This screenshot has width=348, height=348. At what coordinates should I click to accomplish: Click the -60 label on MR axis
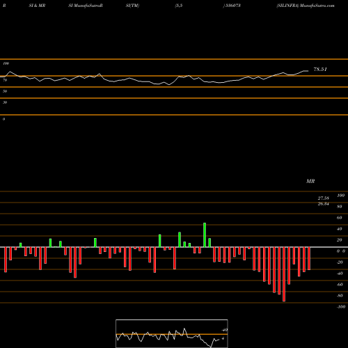tap(340, 285)
